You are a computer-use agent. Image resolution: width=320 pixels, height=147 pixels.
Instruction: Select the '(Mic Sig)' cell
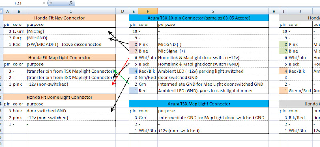[x=71, y=31]
